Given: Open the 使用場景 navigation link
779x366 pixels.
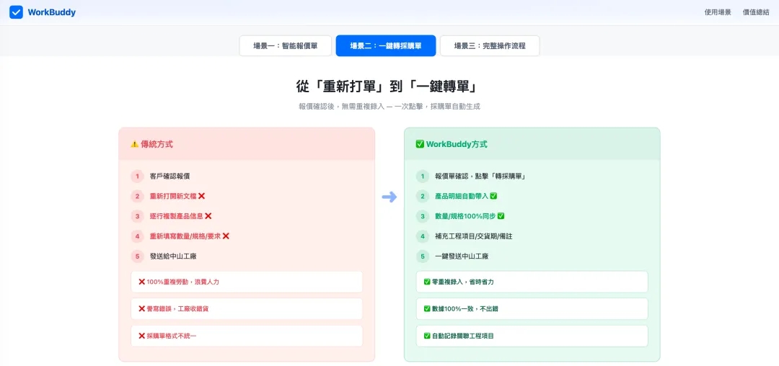Looking at the screenshot, I should [x=718, y=12].
